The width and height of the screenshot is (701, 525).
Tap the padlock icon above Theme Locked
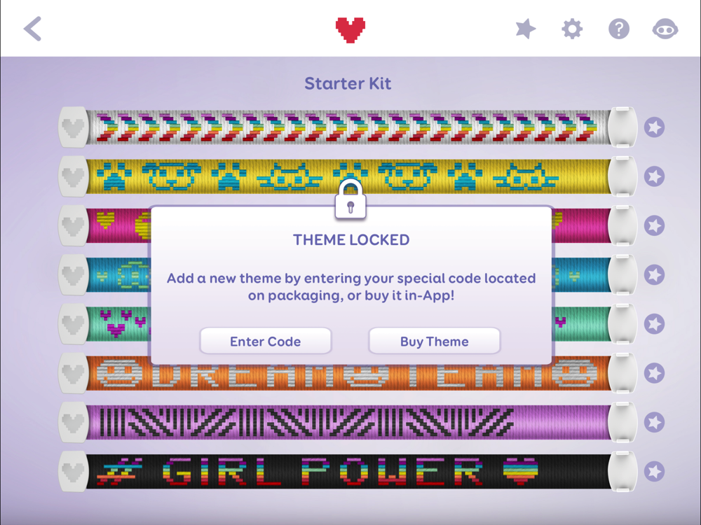click(x=350, y=199)
